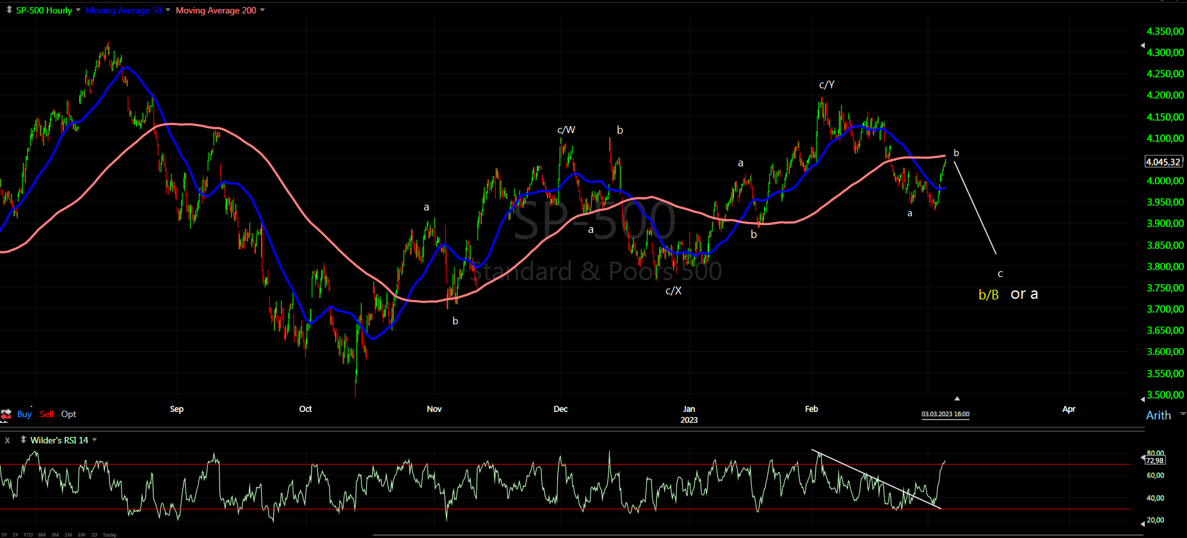Click the 3.750,00 price axis value
This screenshot has width=1187, height=538.
pos(1165,288)
